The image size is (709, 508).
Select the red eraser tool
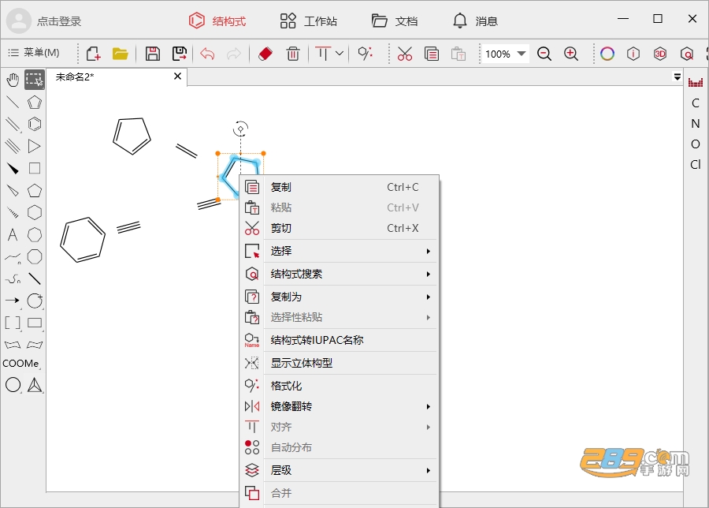coord(265,54)
